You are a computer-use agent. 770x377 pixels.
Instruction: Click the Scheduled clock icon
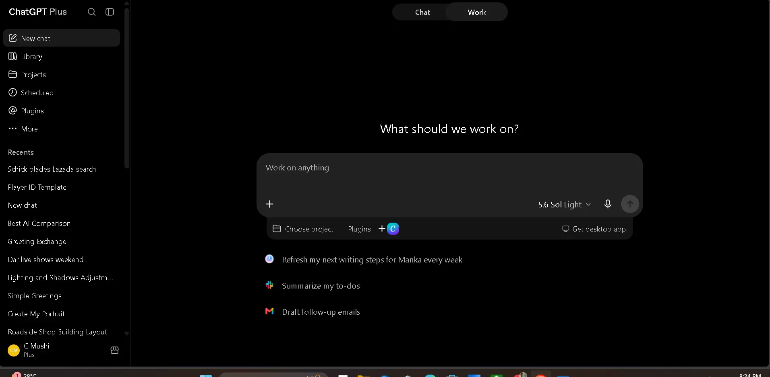coord(13,92)
